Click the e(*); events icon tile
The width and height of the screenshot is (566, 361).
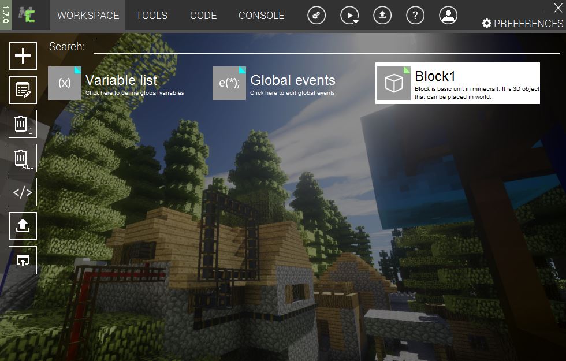coord(229,83)
